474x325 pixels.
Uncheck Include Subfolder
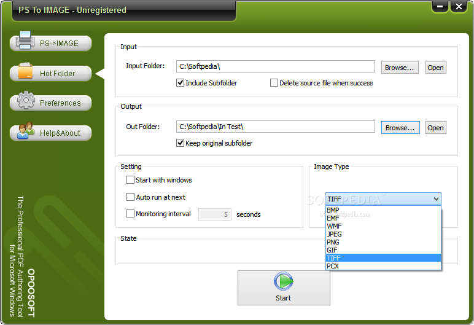click(180, 82)
